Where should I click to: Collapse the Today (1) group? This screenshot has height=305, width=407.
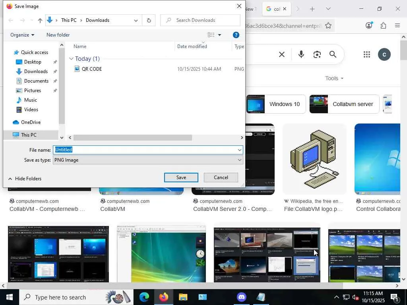[71, 59]
